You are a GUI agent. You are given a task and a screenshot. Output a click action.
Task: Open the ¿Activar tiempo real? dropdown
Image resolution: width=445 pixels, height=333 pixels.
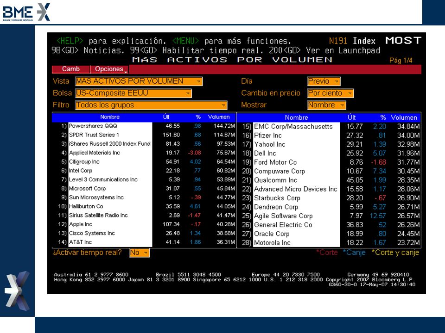pos(139,253)
